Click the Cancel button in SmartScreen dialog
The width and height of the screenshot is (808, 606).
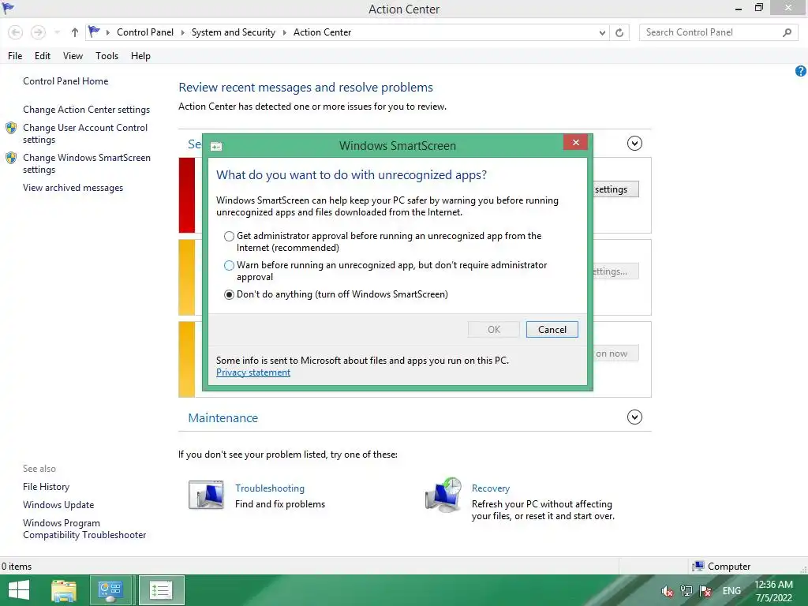(x=552, y=330)
